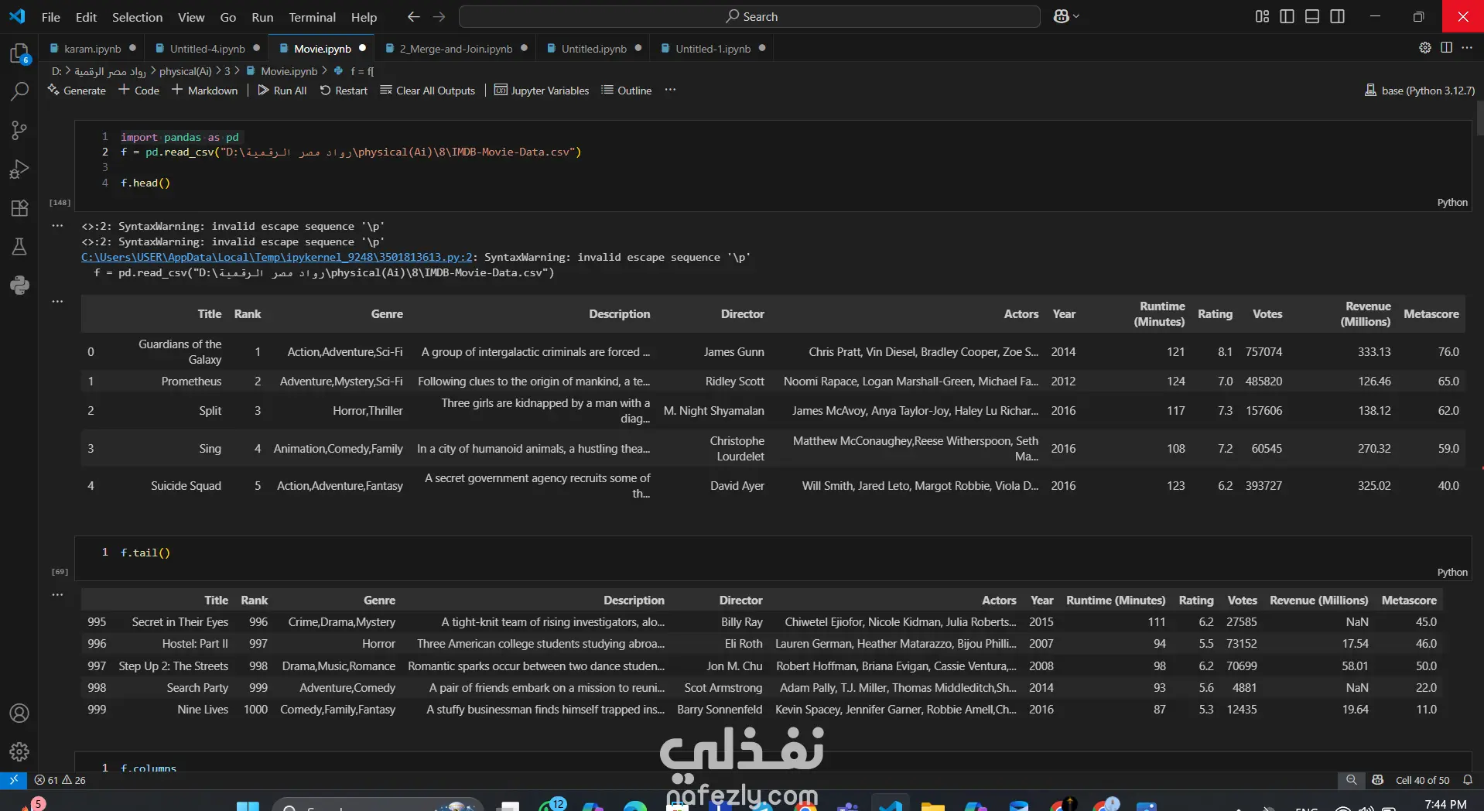Image resolution: width=1484 pixels, height=811 pixels.
Task: Switch to the Untitled-1.ipynb tab
Action: coord(713,49)
